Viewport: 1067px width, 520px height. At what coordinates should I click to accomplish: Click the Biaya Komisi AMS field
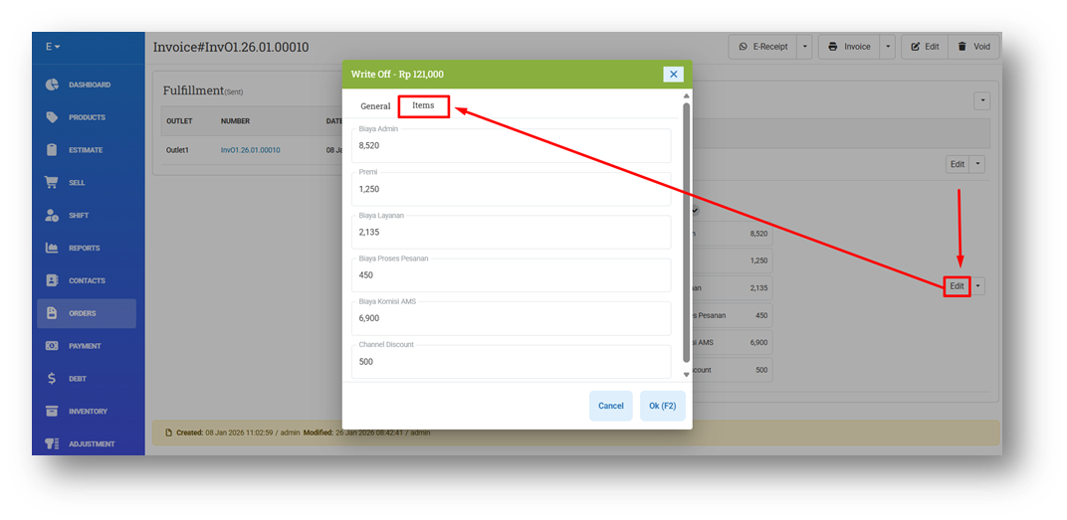pyautogui.click(x=511, y=318)
